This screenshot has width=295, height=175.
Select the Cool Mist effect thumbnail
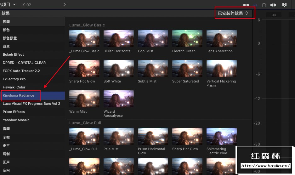pos(153,38)
